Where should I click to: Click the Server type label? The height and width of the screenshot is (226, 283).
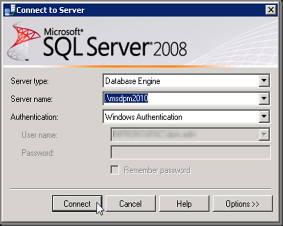(x=29, y=81)
